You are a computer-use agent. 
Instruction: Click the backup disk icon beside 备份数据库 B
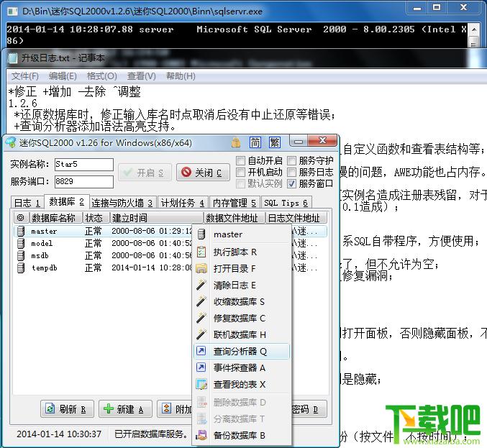(201, 435)
